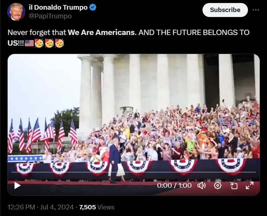Open the three-dot more options menu
This screenshot has height=216, width=267.
[256, 10]
